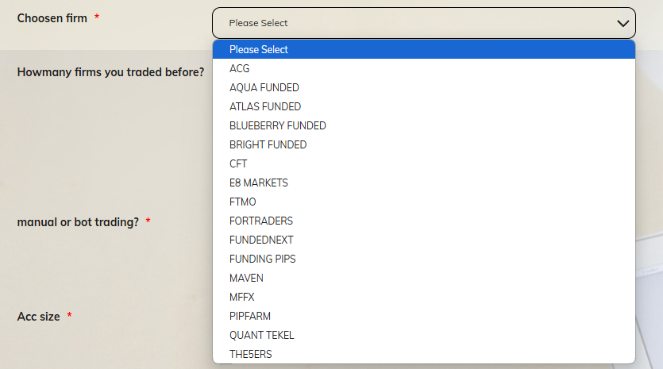Select the highlighted Please Select option
Image resolution: width=663 pixels, height=369 pixels.
424,49
